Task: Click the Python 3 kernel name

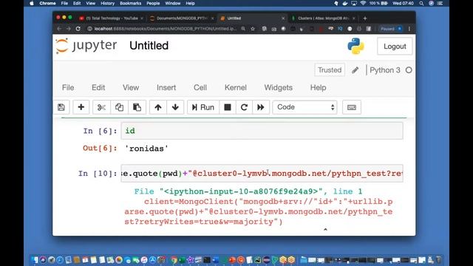Action: [385, 70]
